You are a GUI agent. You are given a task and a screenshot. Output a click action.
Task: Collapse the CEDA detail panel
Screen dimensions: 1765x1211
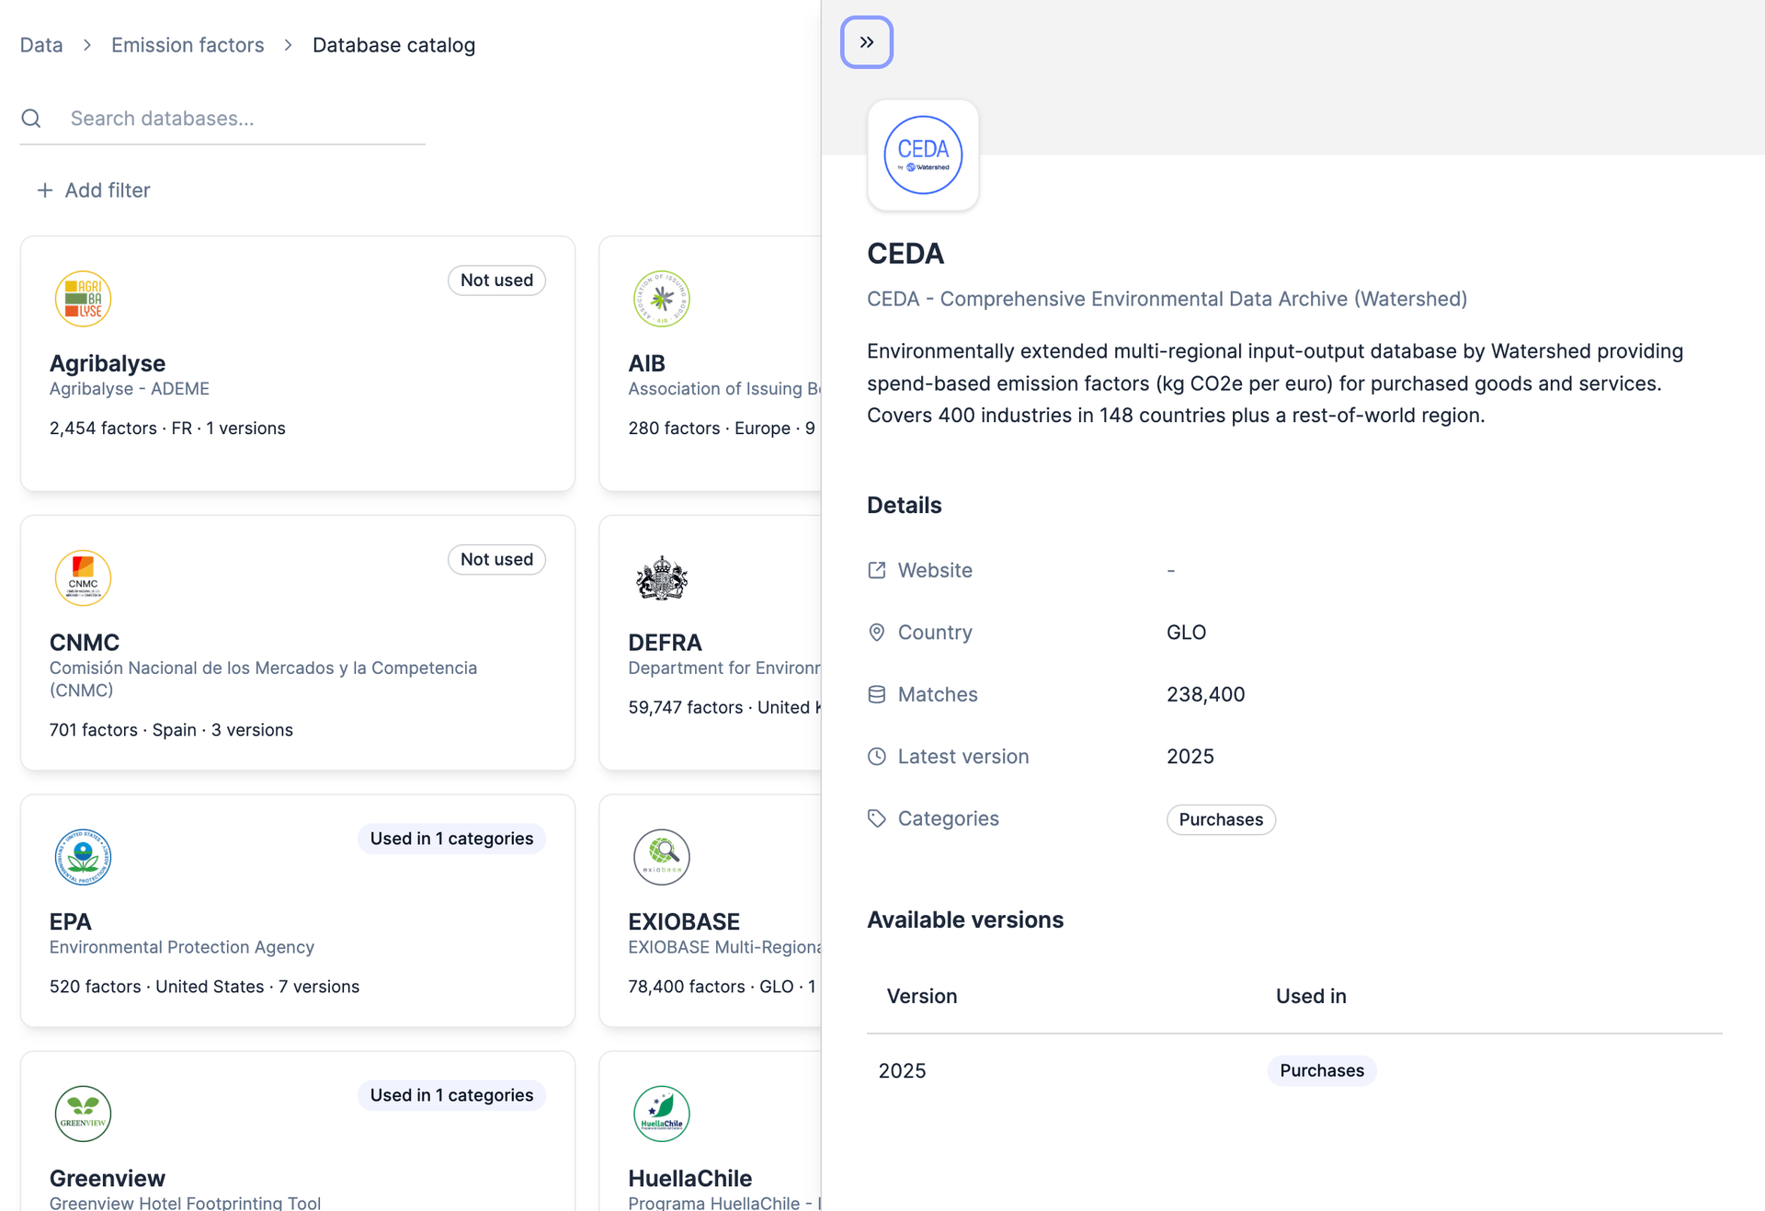866,42
